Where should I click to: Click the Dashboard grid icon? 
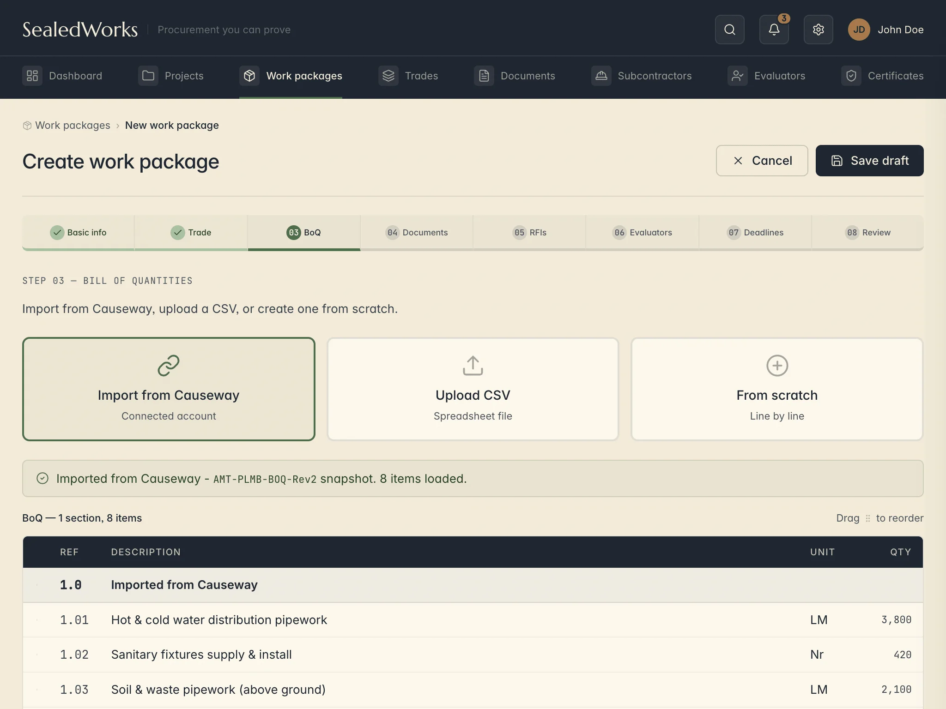pyautogui.click(x=32, y=76)
